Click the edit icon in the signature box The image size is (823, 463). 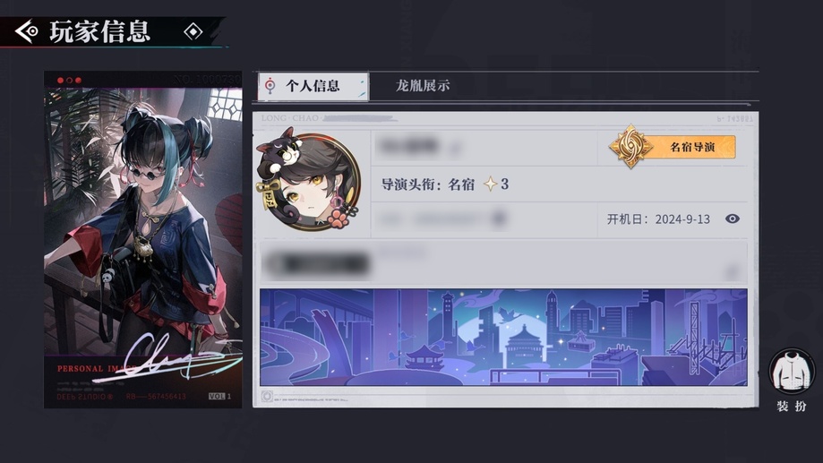(732, 272)
